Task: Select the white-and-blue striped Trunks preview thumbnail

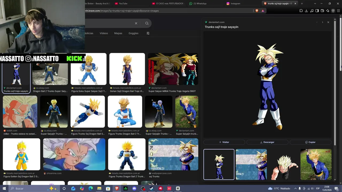Action: [x=251, y=164]
